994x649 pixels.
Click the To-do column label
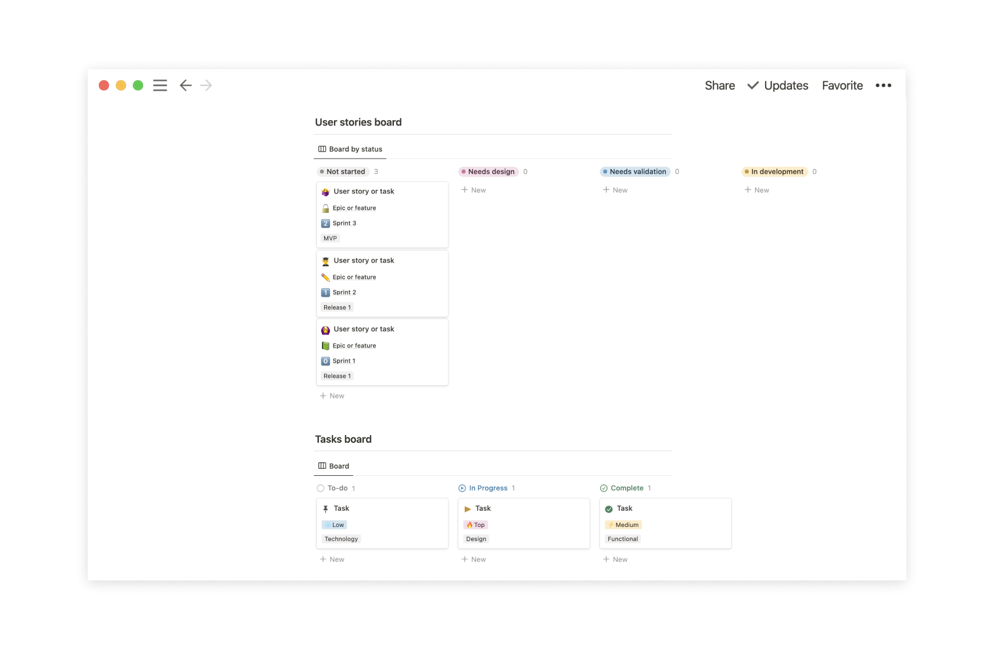click(338, 488)
